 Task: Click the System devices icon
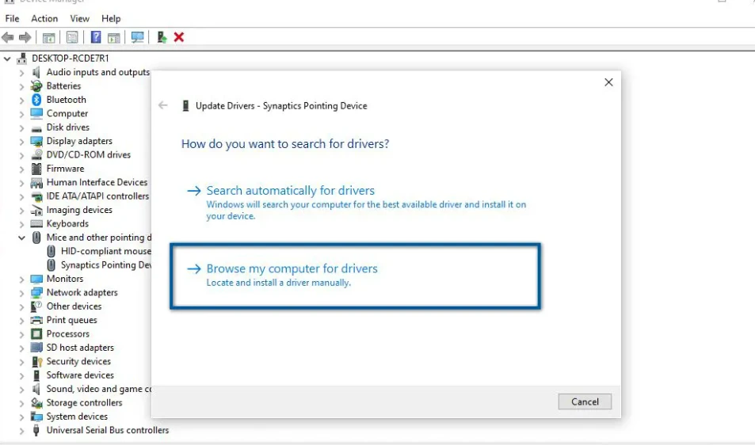[x=36, y=416]
